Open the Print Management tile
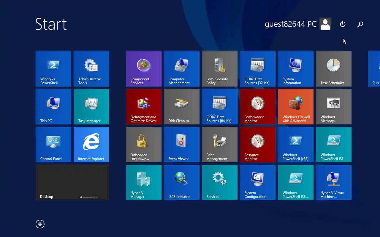This screenshot has height=237, width=380. [x=220, y=145]
